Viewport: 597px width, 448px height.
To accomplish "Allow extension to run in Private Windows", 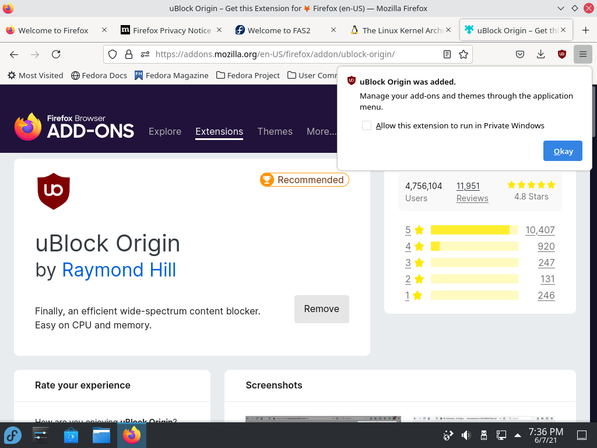I will [x=366, y=126].
